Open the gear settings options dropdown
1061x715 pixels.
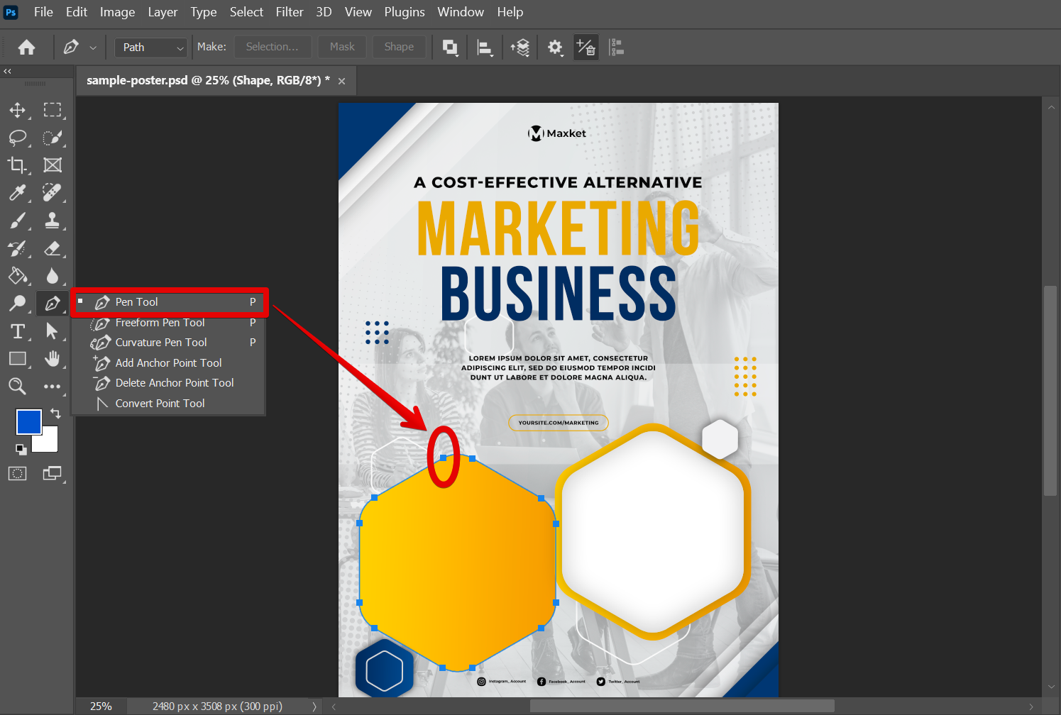point(555,48)
